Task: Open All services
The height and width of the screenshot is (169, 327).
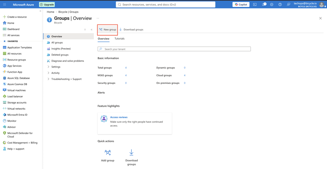Action: tap(11, 35)
